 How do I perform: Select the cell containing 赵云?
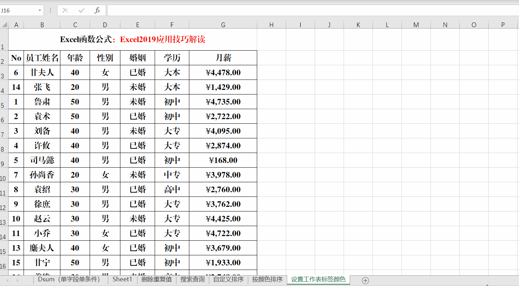coord(42,219)
